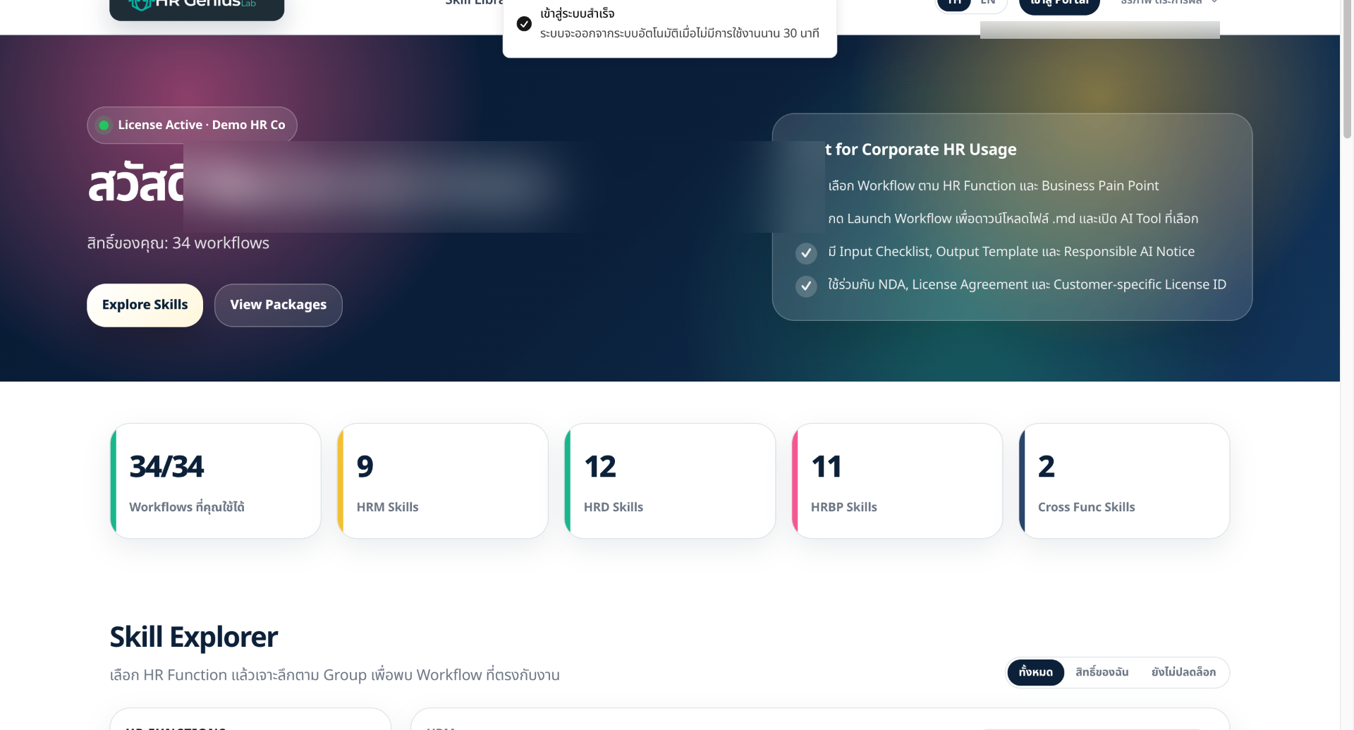Click the 12 HRD Skills card
The width and height of the screenshot is (1354, 730).
point(670,481)
